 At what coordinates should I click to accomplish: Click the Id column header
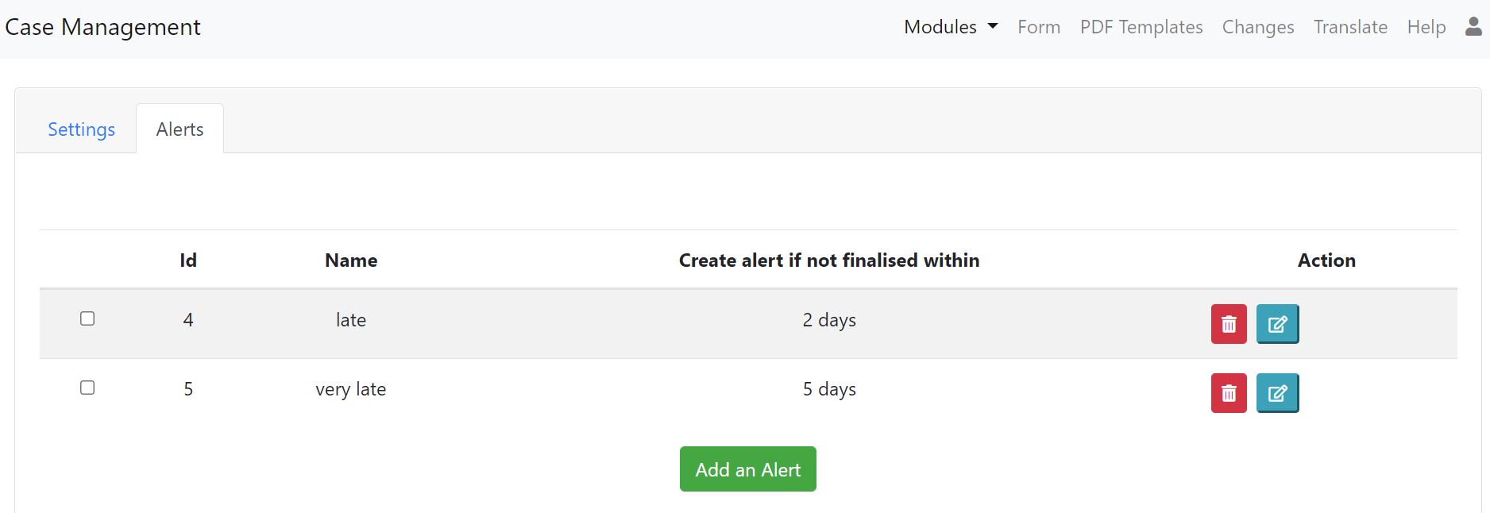pos(188,260)
